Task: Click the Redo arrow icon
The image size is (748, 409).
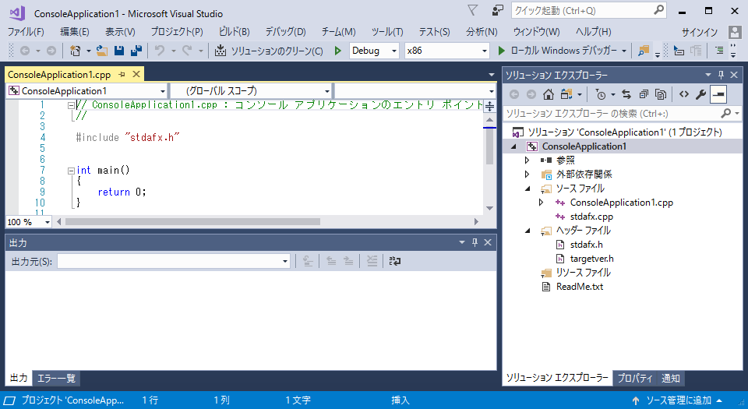Action: pyautogui.click(x=187, y=51)
